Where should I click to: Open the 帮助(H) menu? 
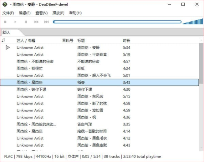75,13
